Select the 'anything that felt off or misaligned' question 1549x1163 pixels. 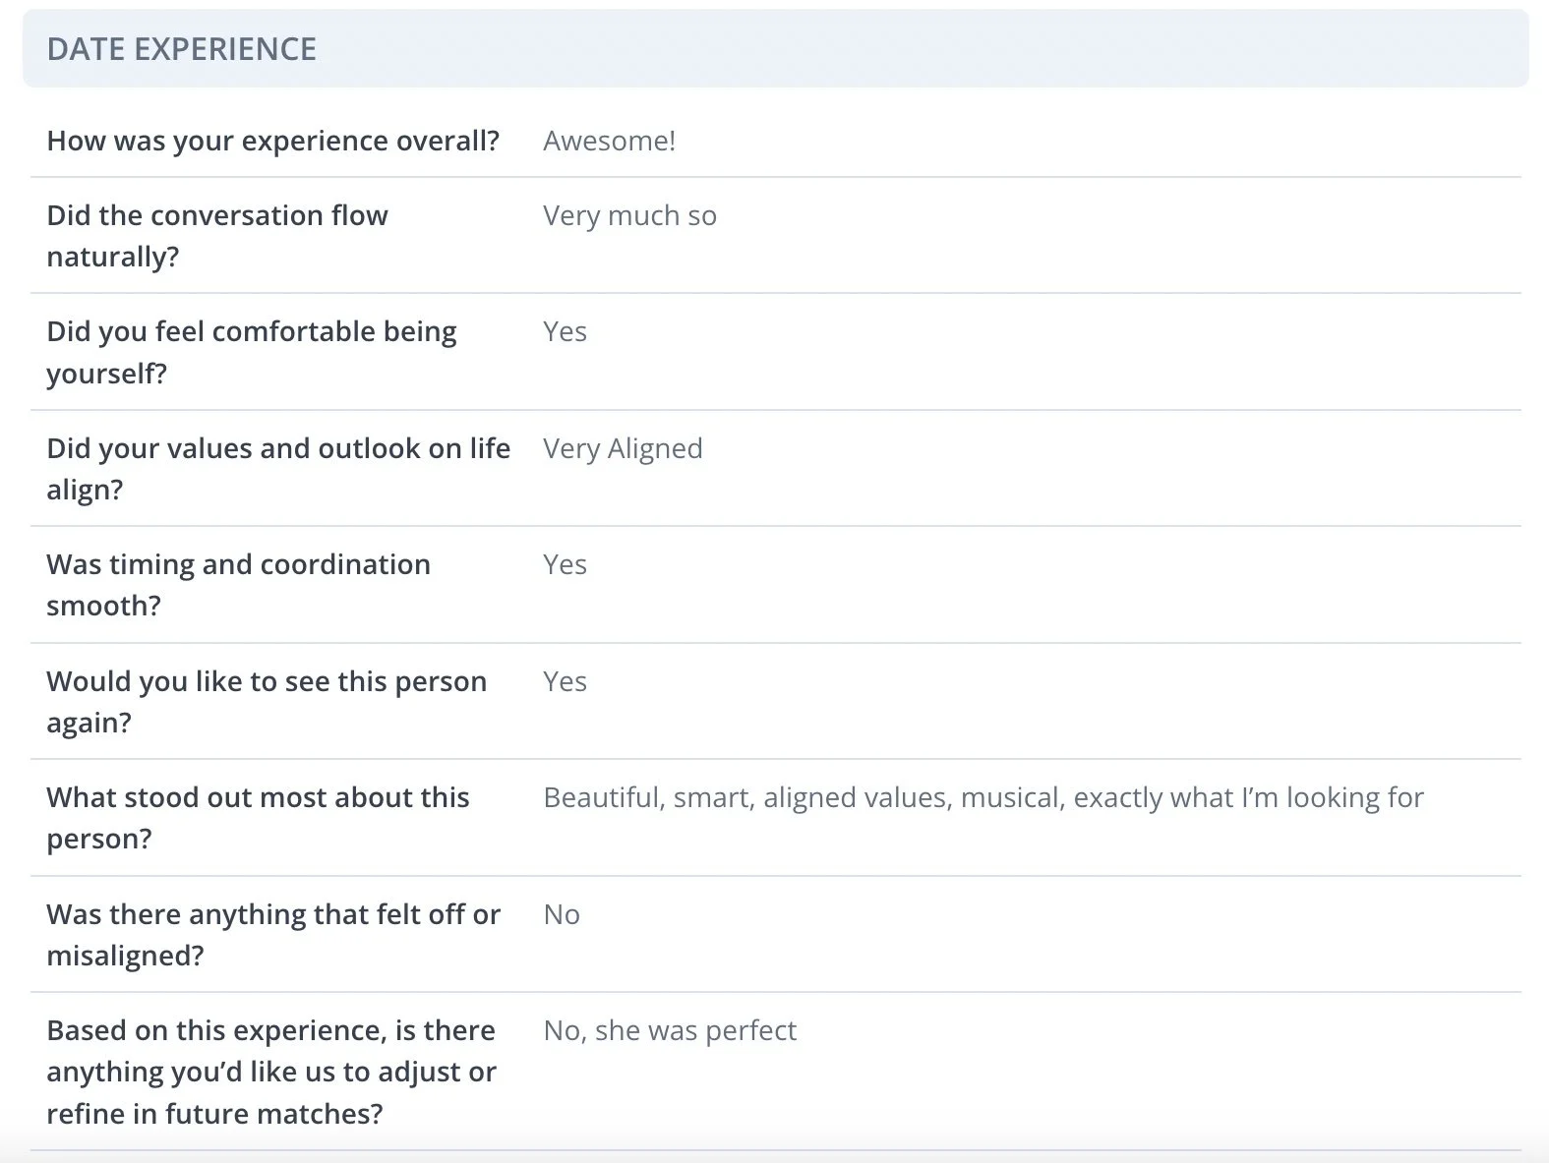273,935
